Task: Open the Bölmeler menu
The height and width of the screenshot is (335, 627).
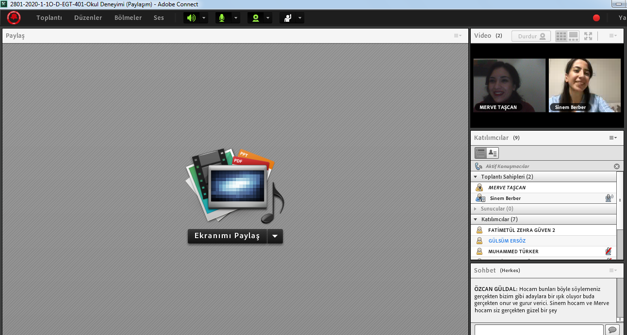Action: coord(128,18)
